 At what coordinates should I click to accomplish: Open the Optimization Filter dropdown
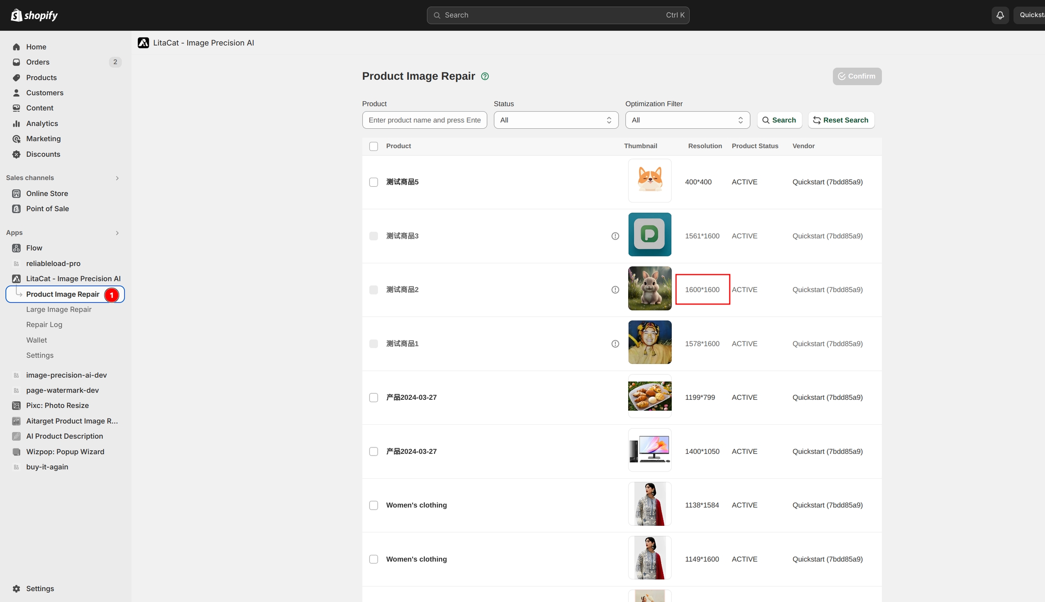pos(687,120)
